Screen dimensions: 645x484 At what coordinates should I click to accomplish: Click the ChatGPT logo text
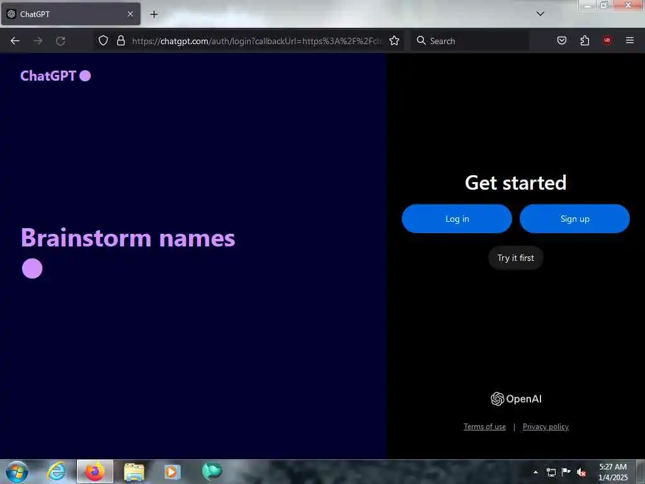pyautogui.click(x=49, y=76)
